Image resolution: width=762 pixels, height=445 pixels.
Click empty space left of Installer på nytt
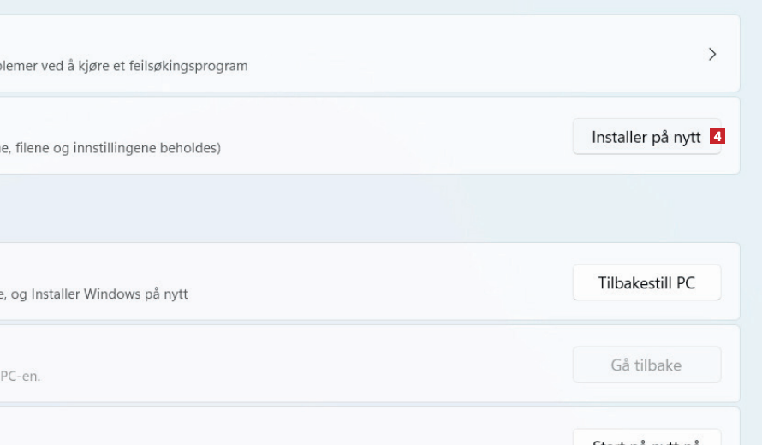point(428,135)
